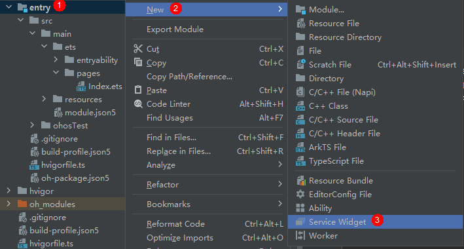Open Index.ets in the project tree
This screenshot has width=464, height=249.
[x=105, y=86]
